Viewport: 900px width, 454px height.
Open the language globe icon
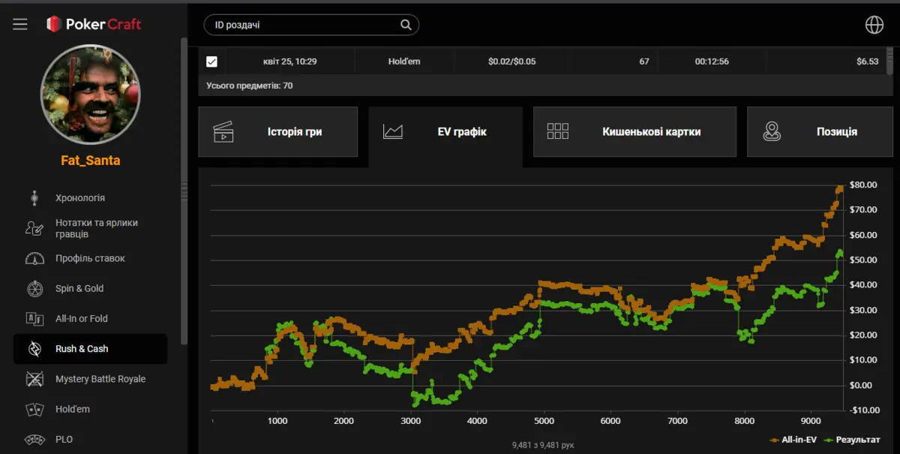pos(874,25)
